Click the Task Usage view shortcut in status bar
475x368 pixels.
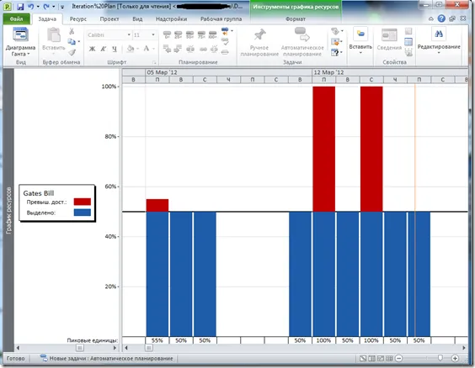click(x=371, y=358)
